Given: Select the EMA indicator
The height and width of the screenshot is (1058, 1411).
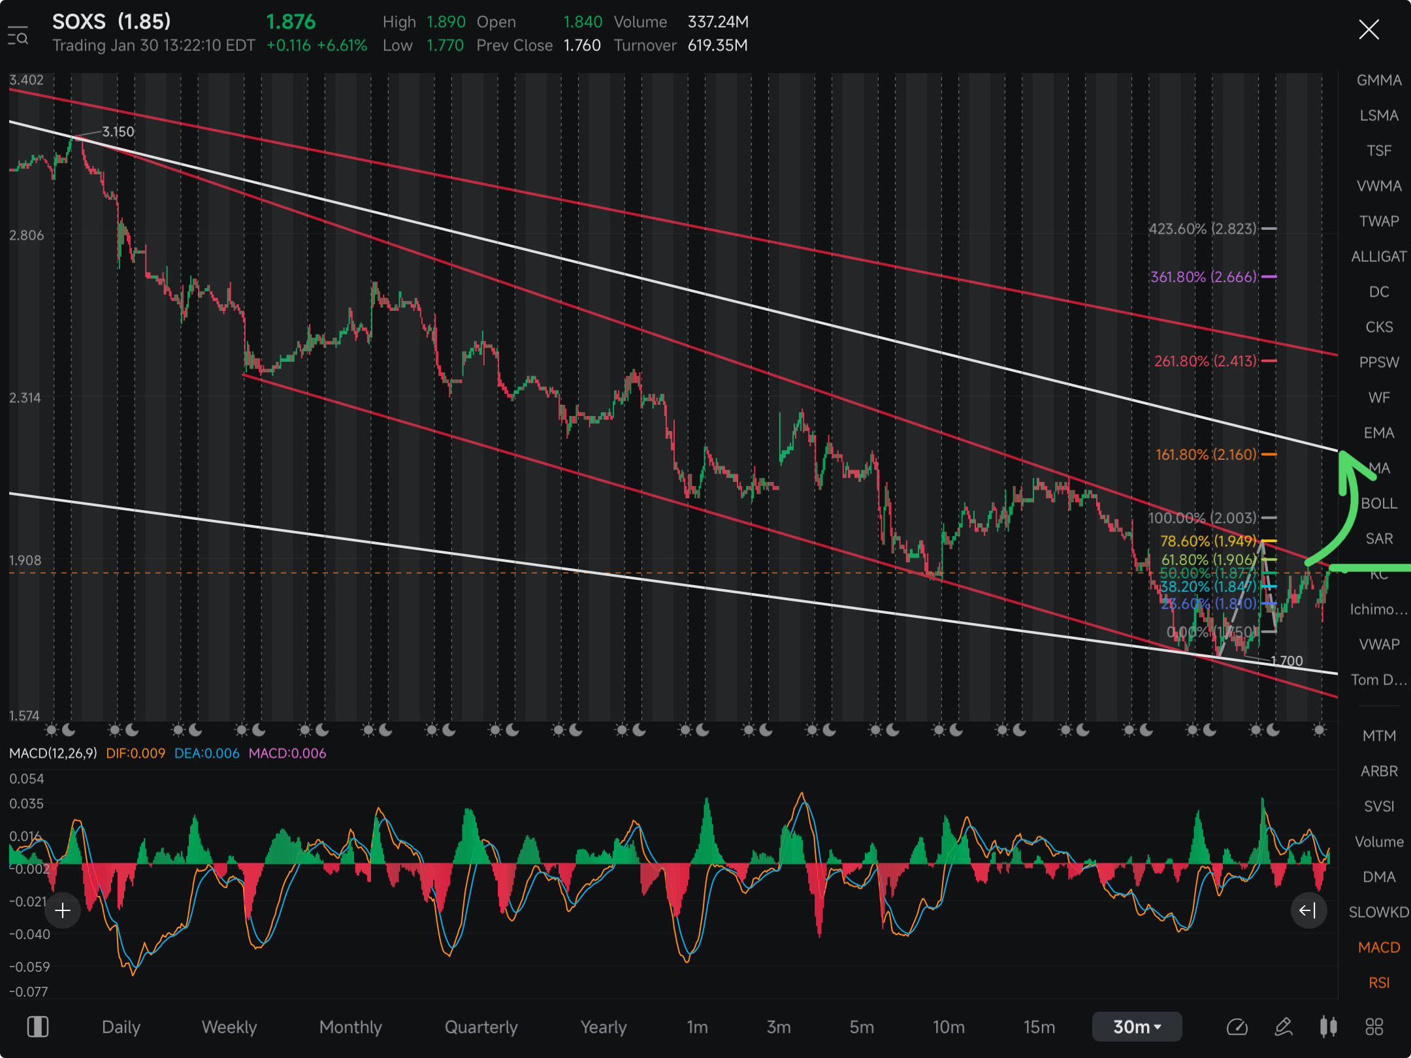Looking at the screenshot, I should tap(1379, 433).
